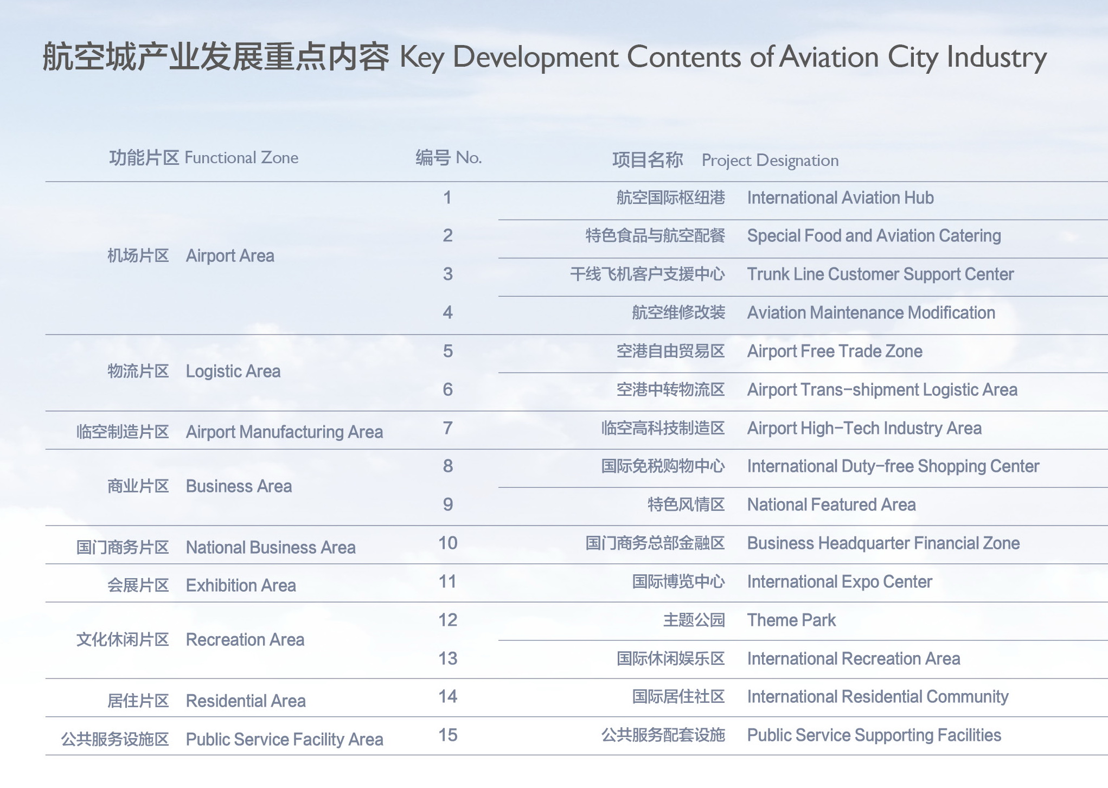The width and height of the screenshot is (1108, 788).
Task: Select 'Business Headquarter Financial Zone' text
Action: (x=883, y=543)
